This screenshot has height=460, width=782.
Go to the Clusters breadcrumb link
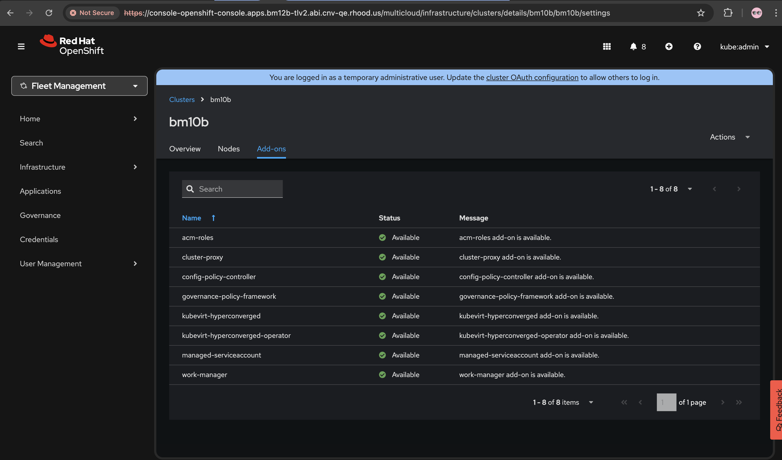click(x=182, y=100)
